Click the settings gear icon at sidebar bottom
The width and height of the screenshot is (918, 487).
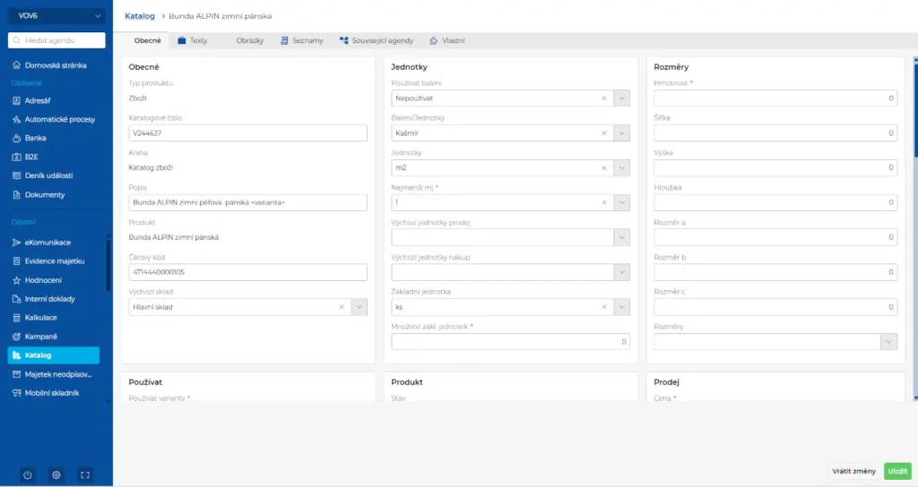tap(56, 474)
